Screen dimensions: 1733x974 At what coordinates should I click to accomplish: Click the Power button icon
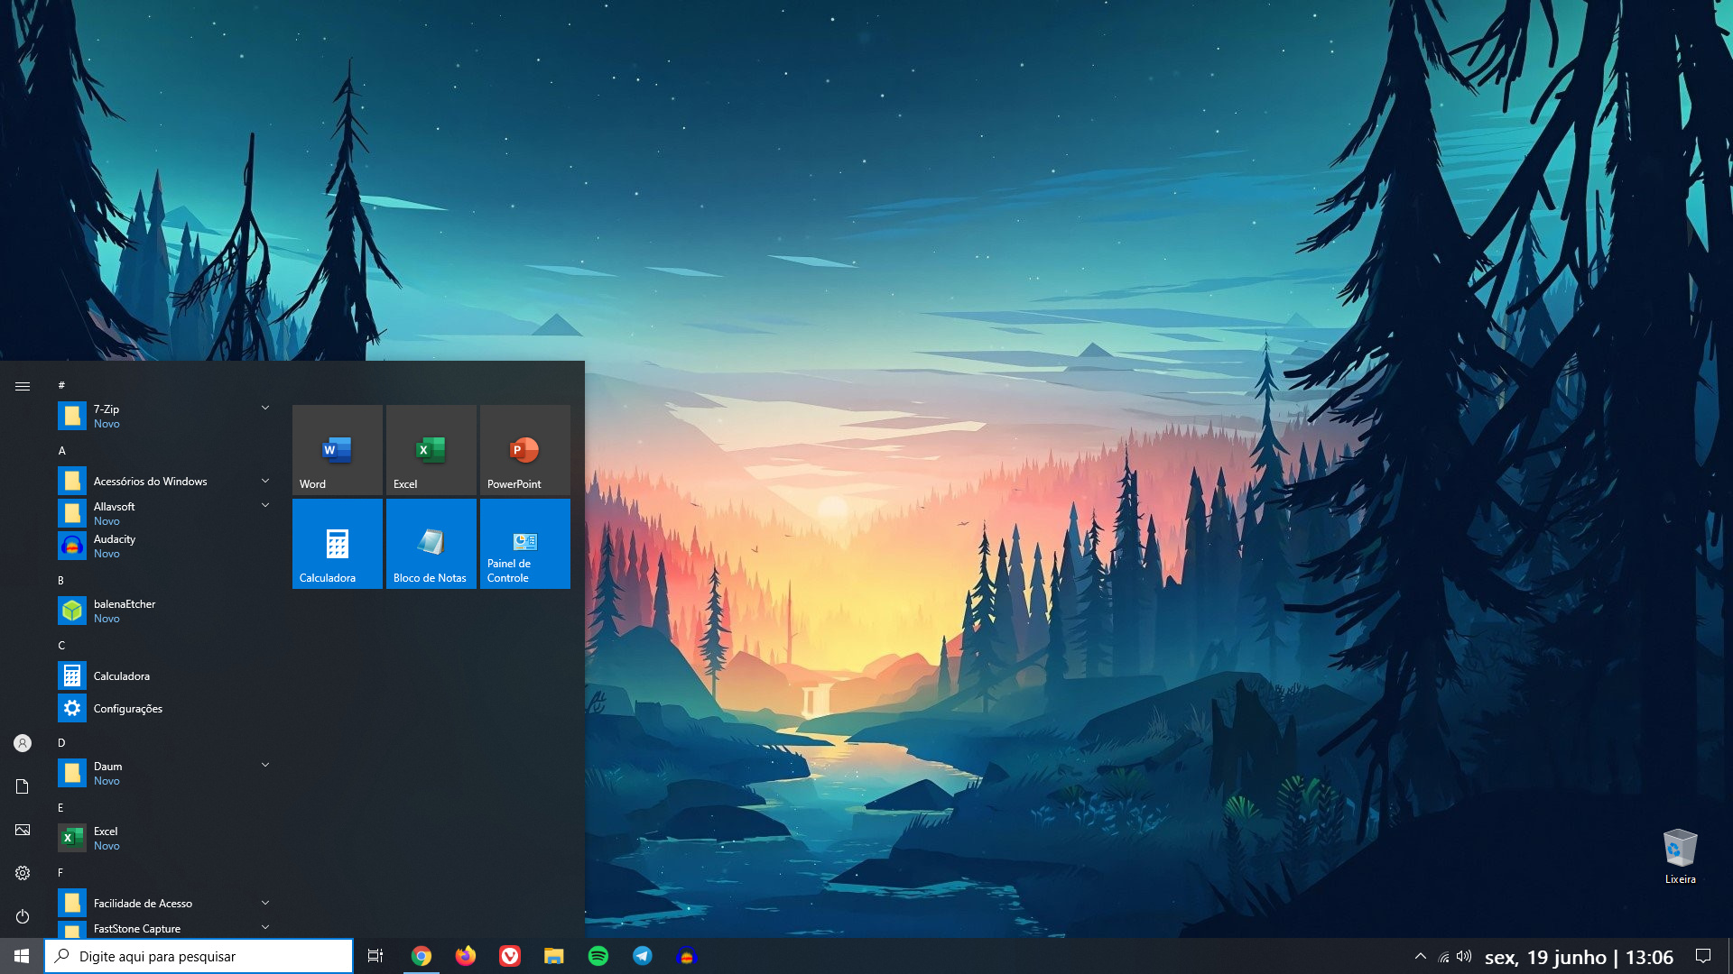[x=23, y=916]
